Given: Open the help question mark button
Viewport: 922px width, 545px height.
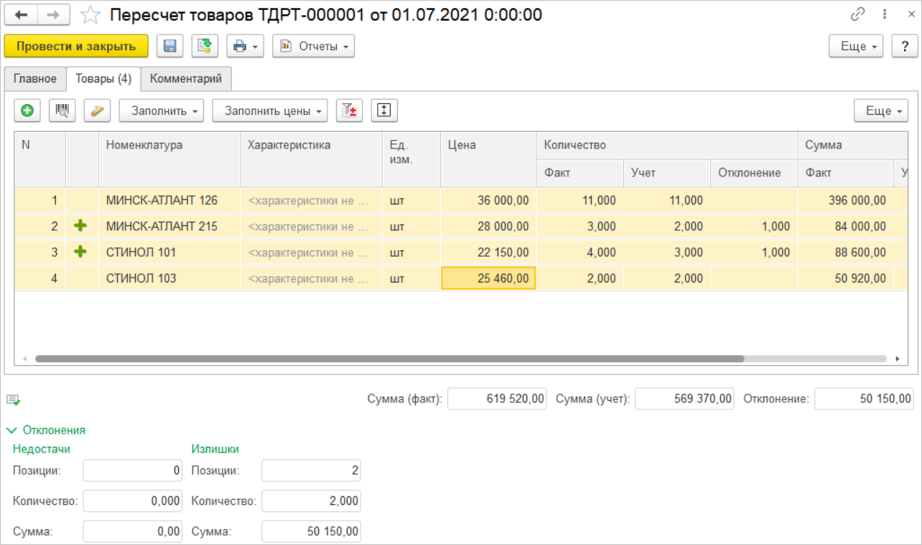Looking at the screenshot, I should [x=904, y=47].
